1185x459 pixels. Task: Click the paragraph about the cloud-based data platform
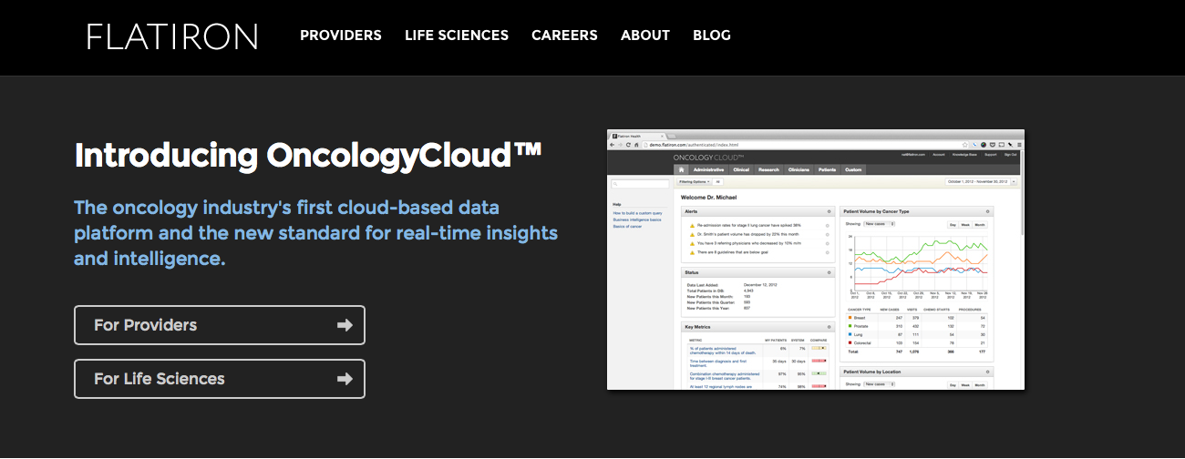(315, 233)
